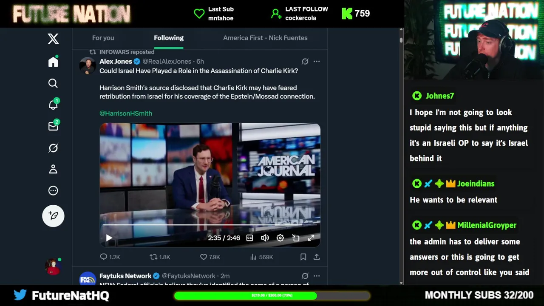Open more options on Faytuks Network post
Image resolution: width=544 pixels, height=306 pixels.
[x=317, y=276]
